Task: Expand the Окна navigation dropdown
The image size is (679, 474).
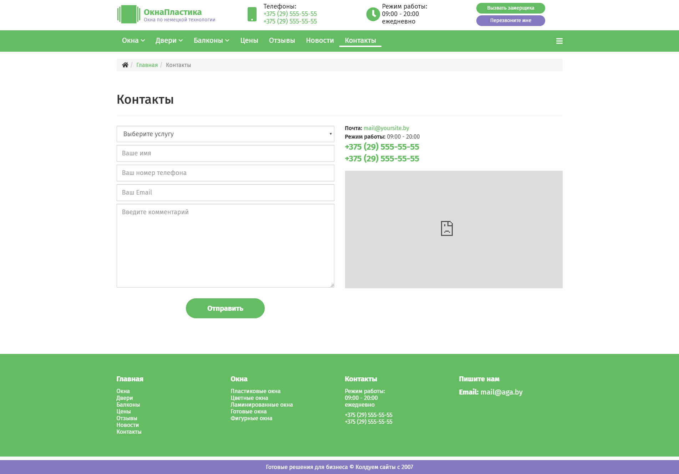Action: tap(133, 41)
